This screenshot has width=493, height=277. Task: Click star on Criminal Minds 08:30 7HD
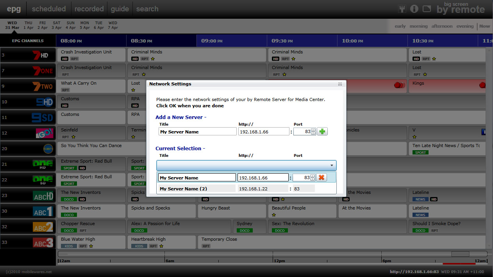pos(153,59)
